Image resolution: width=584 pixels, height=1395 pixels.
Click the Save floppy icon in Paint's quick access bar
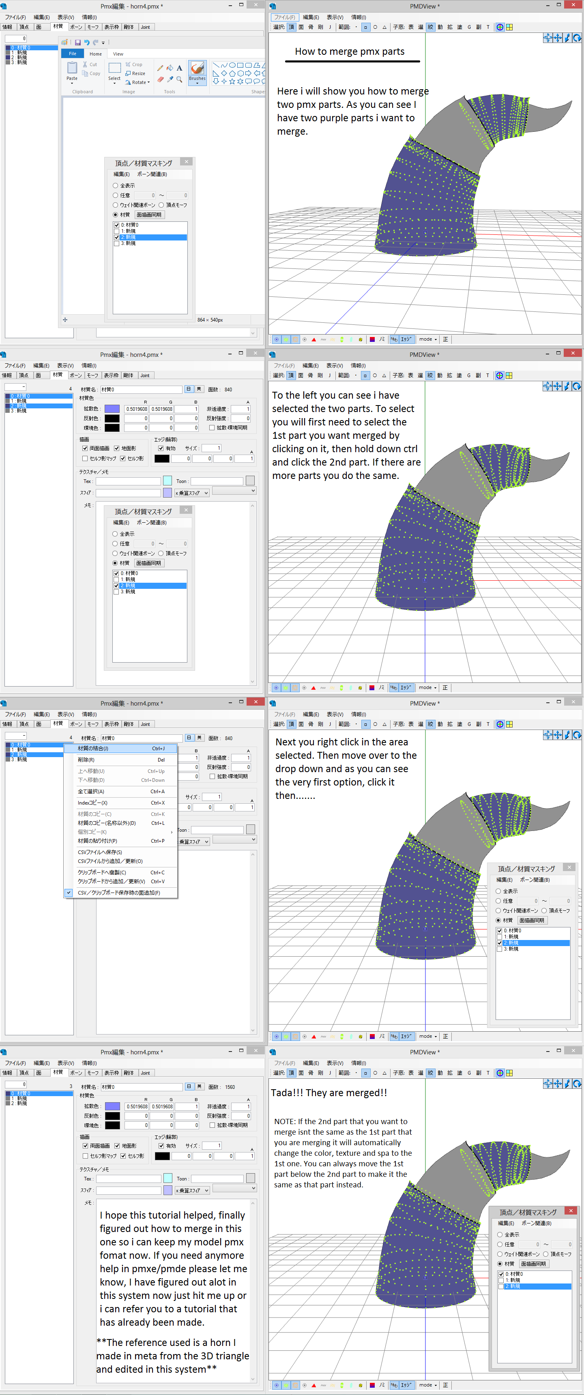point(77,42)
